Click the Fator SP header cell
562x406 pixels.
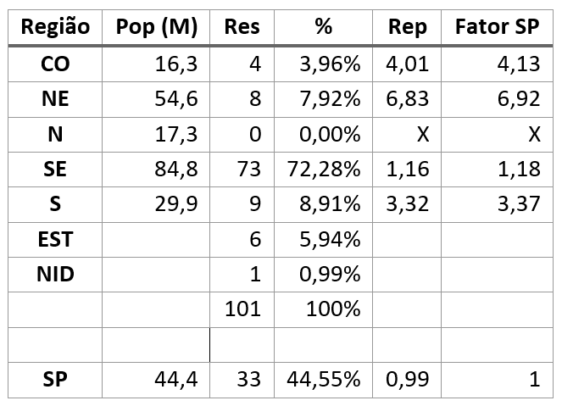[x=497, y=27]
